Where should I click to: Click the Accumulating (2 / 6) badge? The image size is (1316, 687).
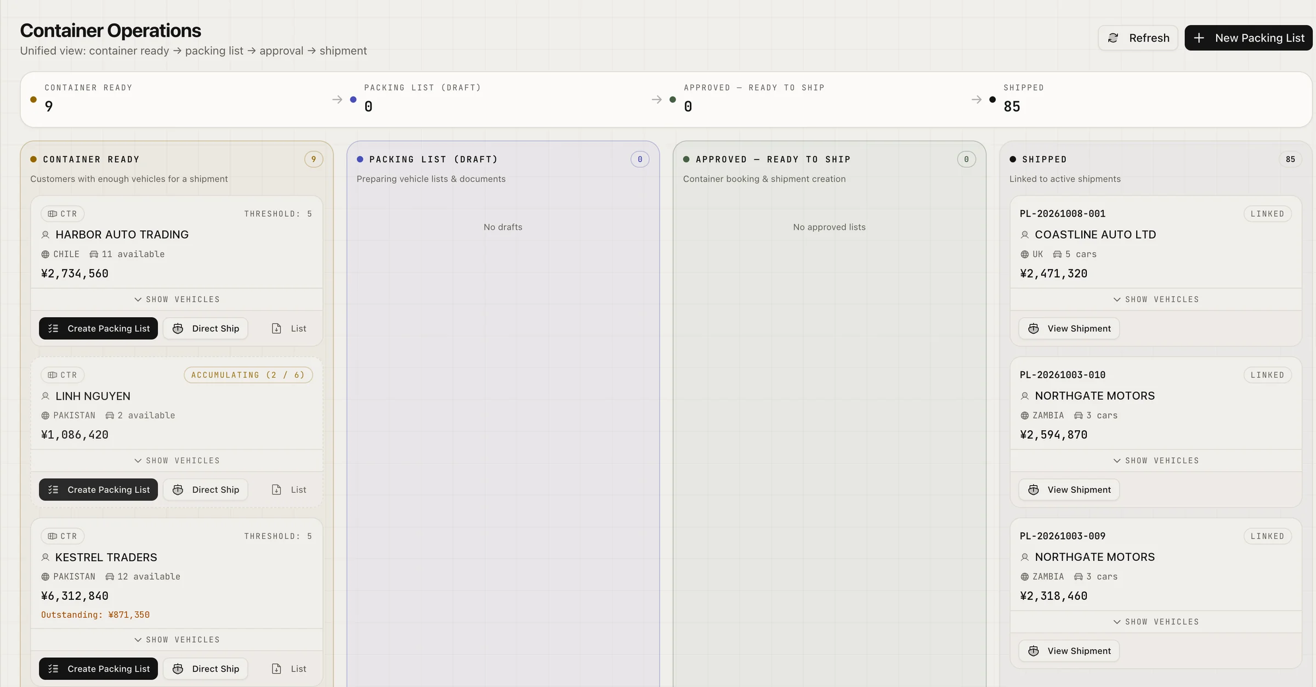(x=248, y=375)
